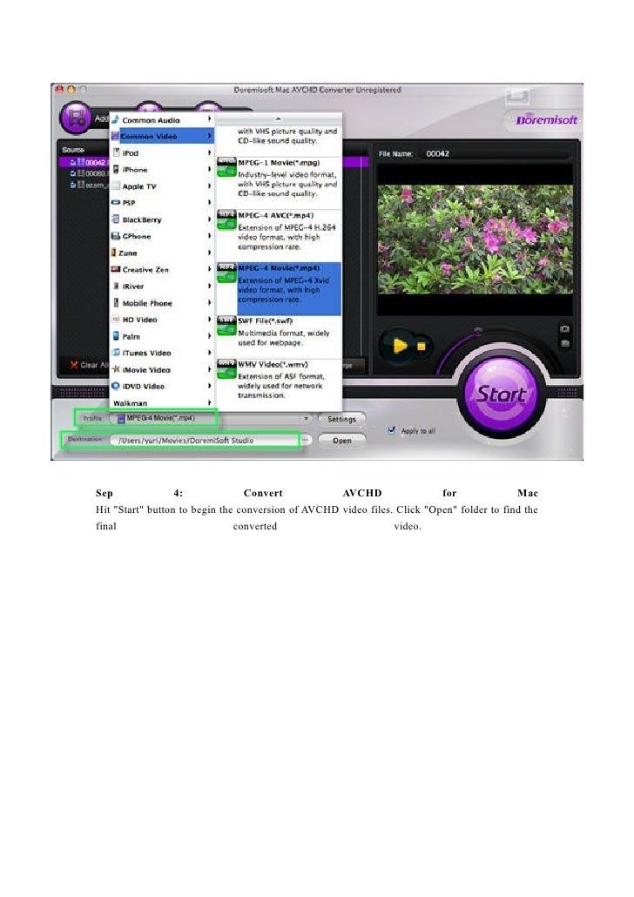Open the BlackBerry profile category

click(162, 219)
